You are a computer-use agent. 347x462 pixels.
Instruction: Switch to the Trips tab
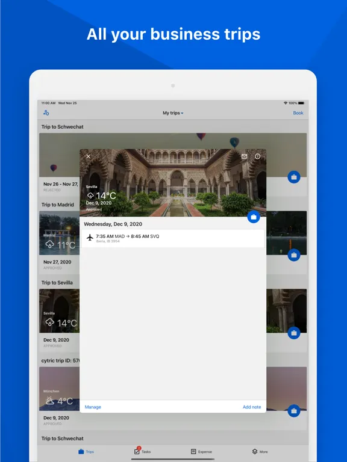point(86,451)
